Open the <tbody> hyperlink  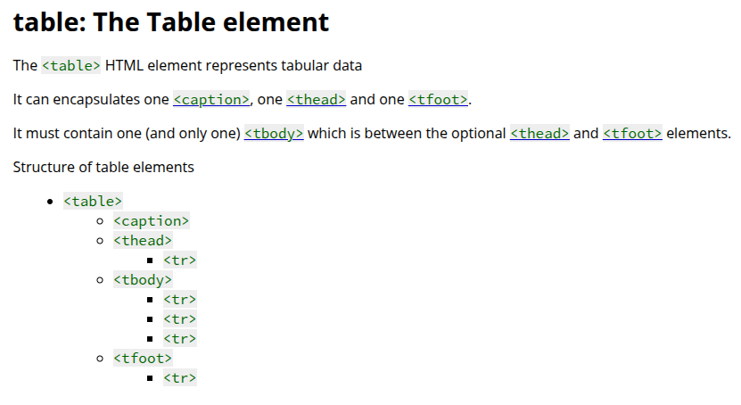(x=274, y=134)
